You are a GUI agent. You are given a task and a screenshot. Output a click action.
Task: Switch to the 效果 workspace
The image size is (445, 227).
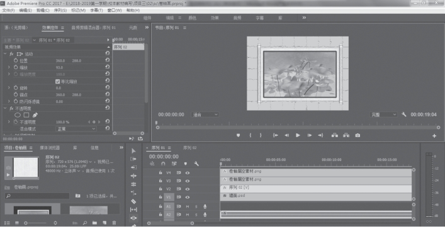click(215, 18)
